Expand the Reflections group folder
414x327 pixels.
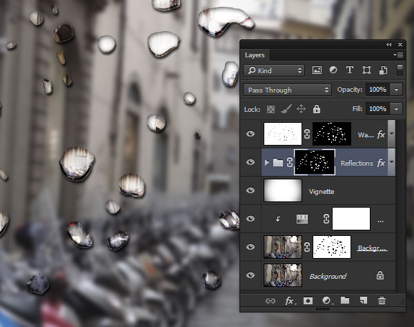[x=268, y=163]
